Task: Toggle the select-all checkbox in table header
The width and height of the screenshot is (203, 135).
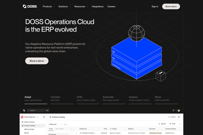Action: pyautogui.click(x=72, y=129)
